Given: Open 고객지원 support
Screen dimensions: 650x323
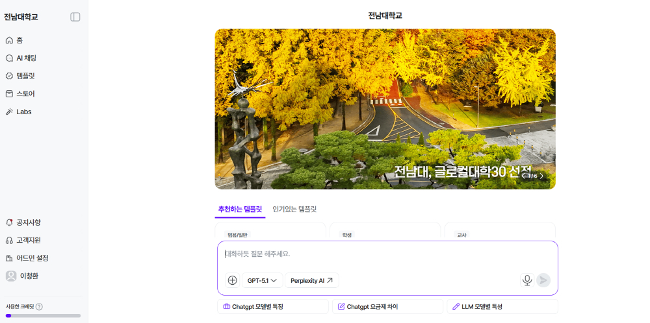Looking at the screenshot, I should point(28,240).
